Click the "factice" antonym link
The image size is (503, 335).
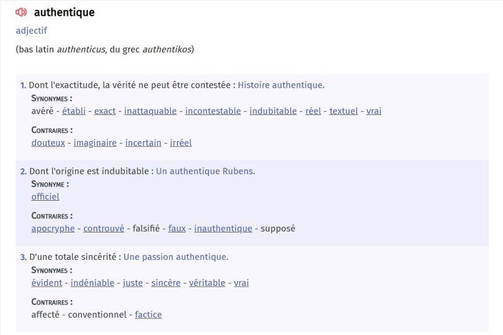[148, 314]
